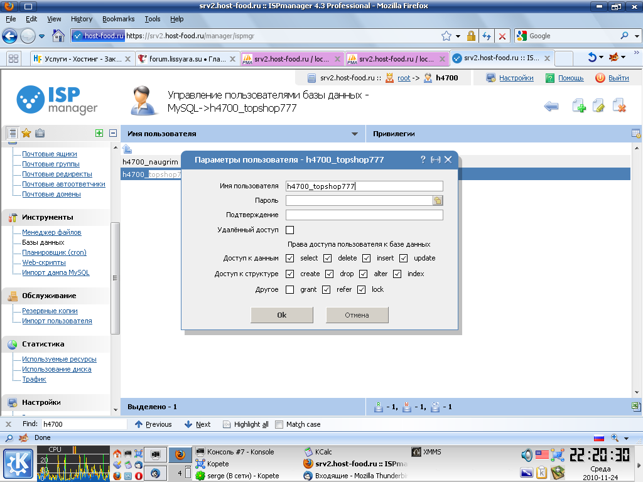Click the Konsole #7 taskbar entry
The image size is (643, 482).
click(x=235, y=452)
